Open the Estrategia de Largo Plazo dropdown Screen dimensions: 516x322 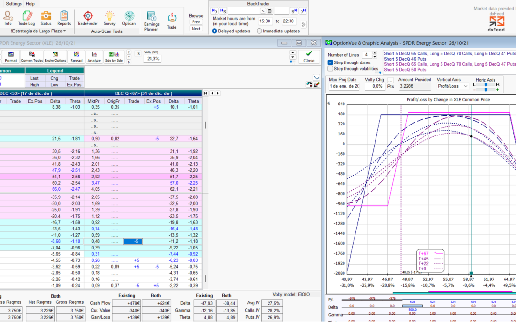pos(39,31)
